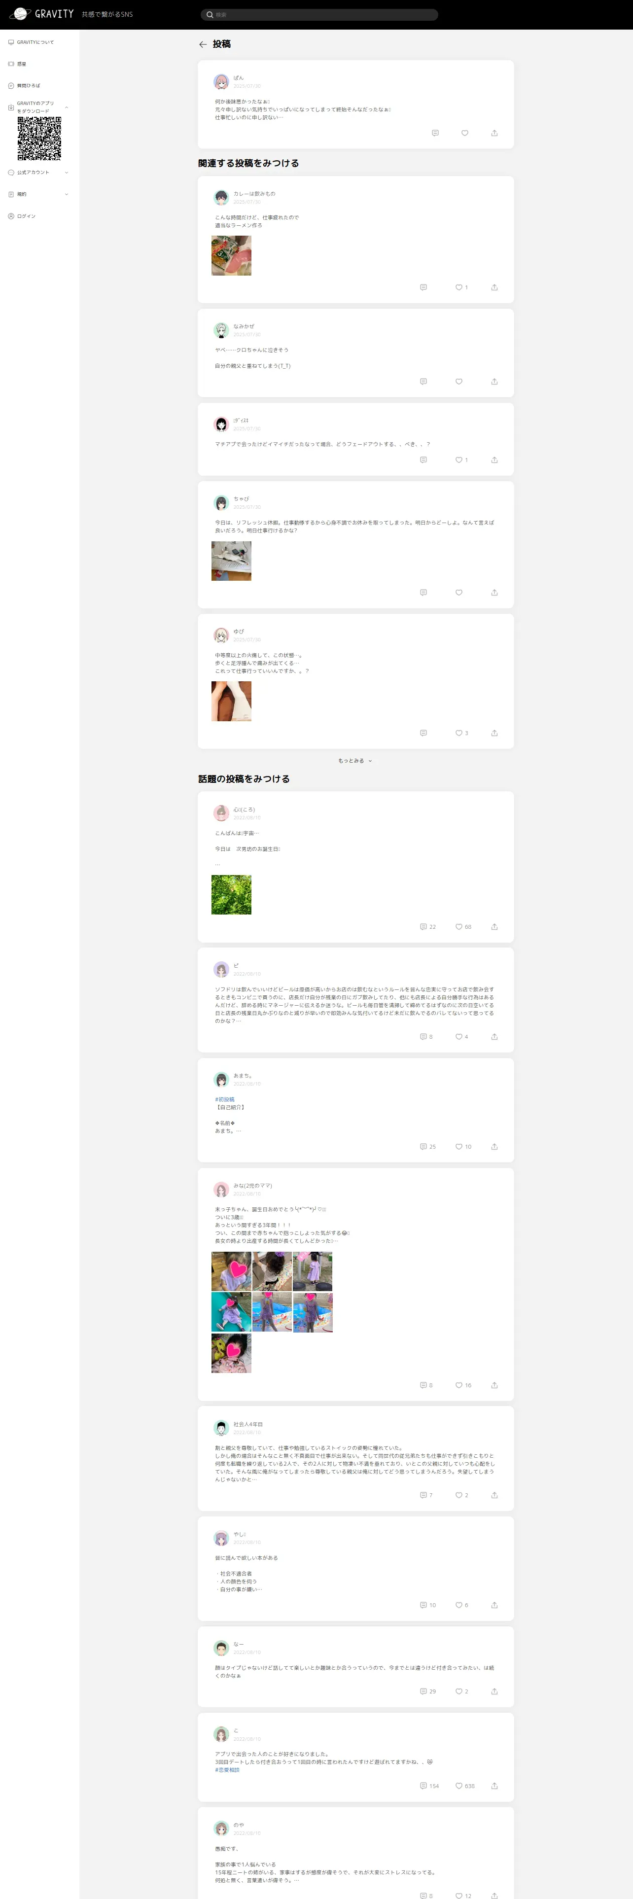Open the 25 comments on あまち。's post
633x1899 pixels.
tap(427, 1147)
